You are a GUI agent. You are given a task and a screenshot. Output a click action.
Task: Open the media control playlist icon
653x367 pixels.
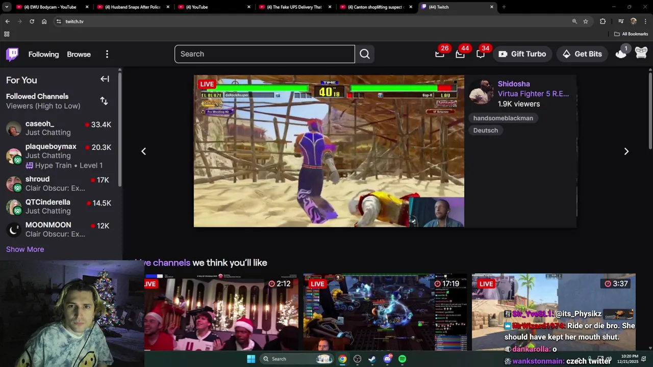tap(621, 21)
